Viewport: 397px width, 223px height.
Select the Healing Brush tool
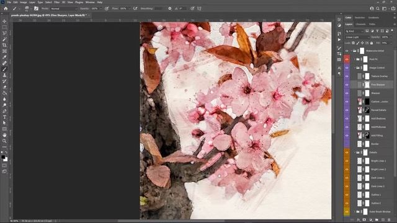coord(4,63)
